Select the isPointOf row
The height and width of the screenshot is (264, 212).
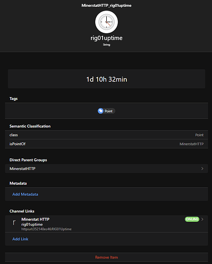(x=106, y=144)
